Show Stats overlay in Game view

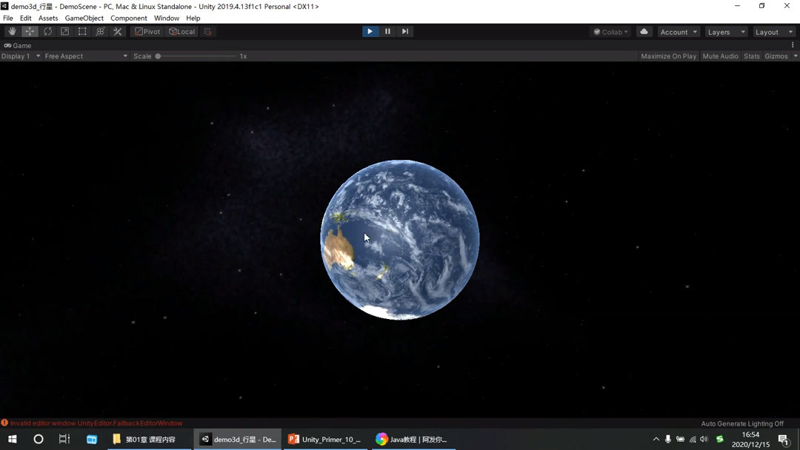pos(751,56)
